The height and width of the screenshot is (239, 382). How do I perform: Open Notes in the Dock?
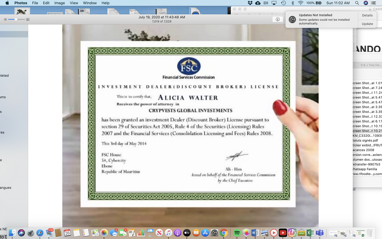(x=76, y=233)
